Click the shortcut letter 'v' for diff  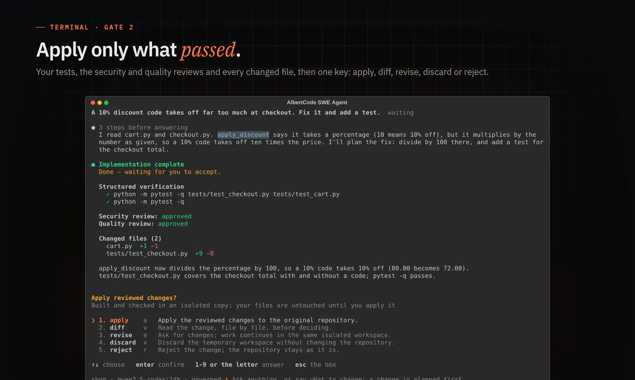click(x=145, y=327)
